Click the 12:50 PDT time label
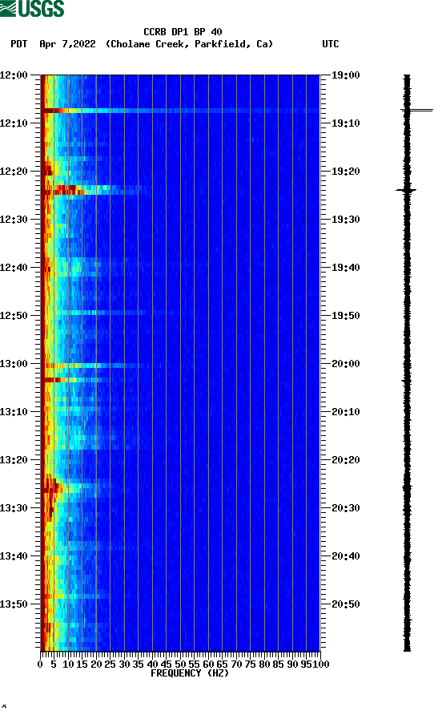Image resolution: width=442 pixels, height=715 pixels. 14,316
